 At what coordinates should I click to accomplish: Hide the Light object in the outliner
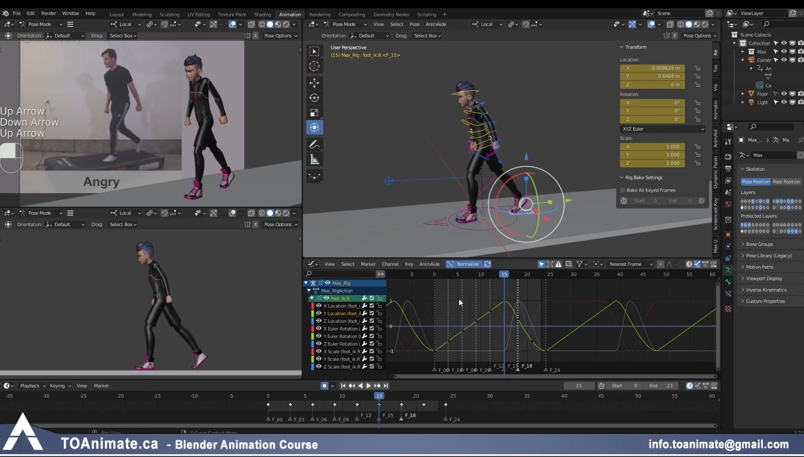(784, 103)
